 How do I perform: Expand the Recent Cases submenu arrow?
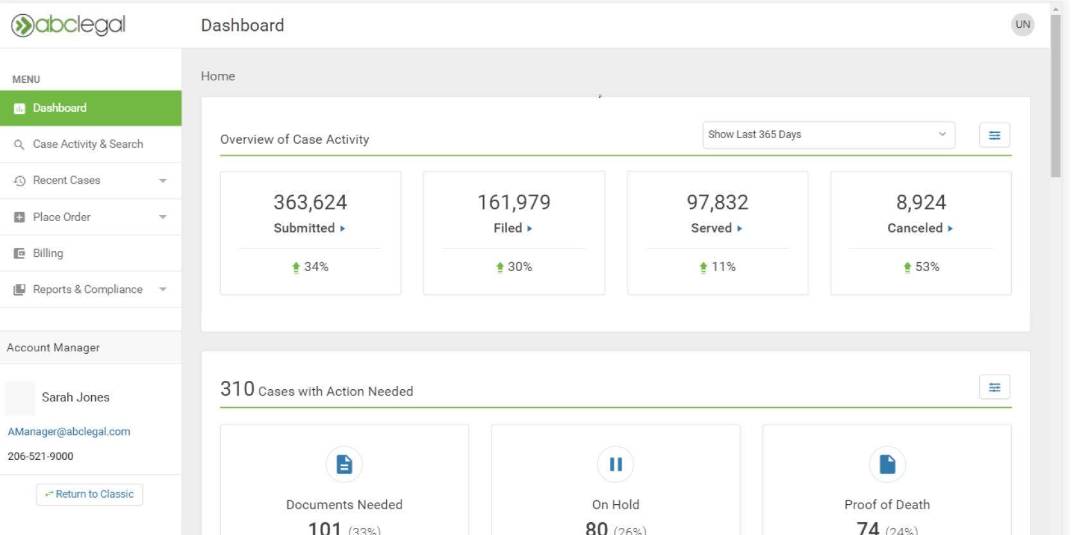coord(163,180)
